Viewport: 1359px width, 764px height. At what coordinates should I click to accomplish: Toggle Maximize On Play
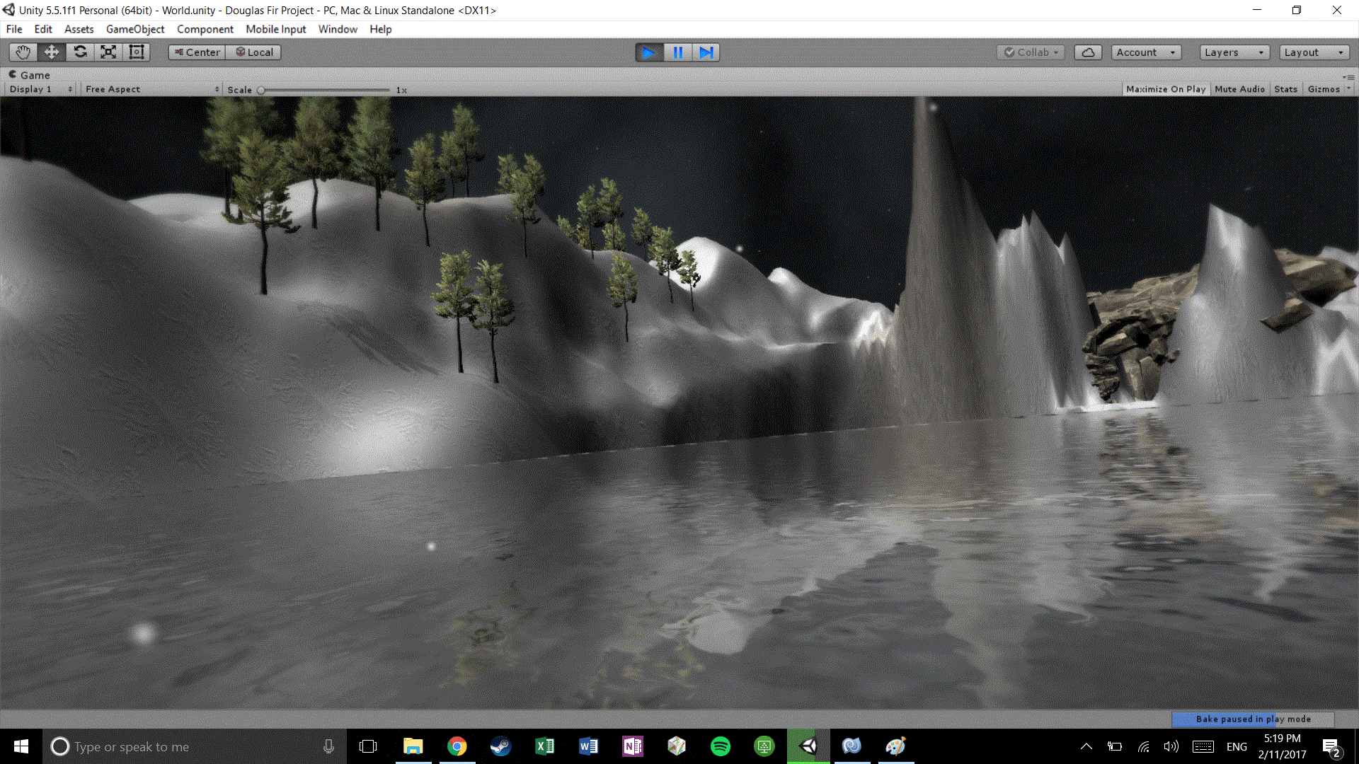pyautogui.click(x=1165, y=89)
